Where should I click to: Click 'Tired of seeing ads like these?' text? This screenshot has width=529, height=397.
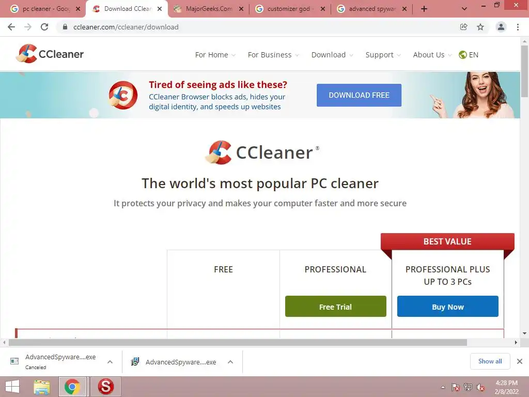218,84
